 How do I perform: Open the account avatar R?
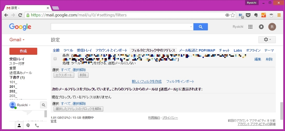tap(272, 27)
